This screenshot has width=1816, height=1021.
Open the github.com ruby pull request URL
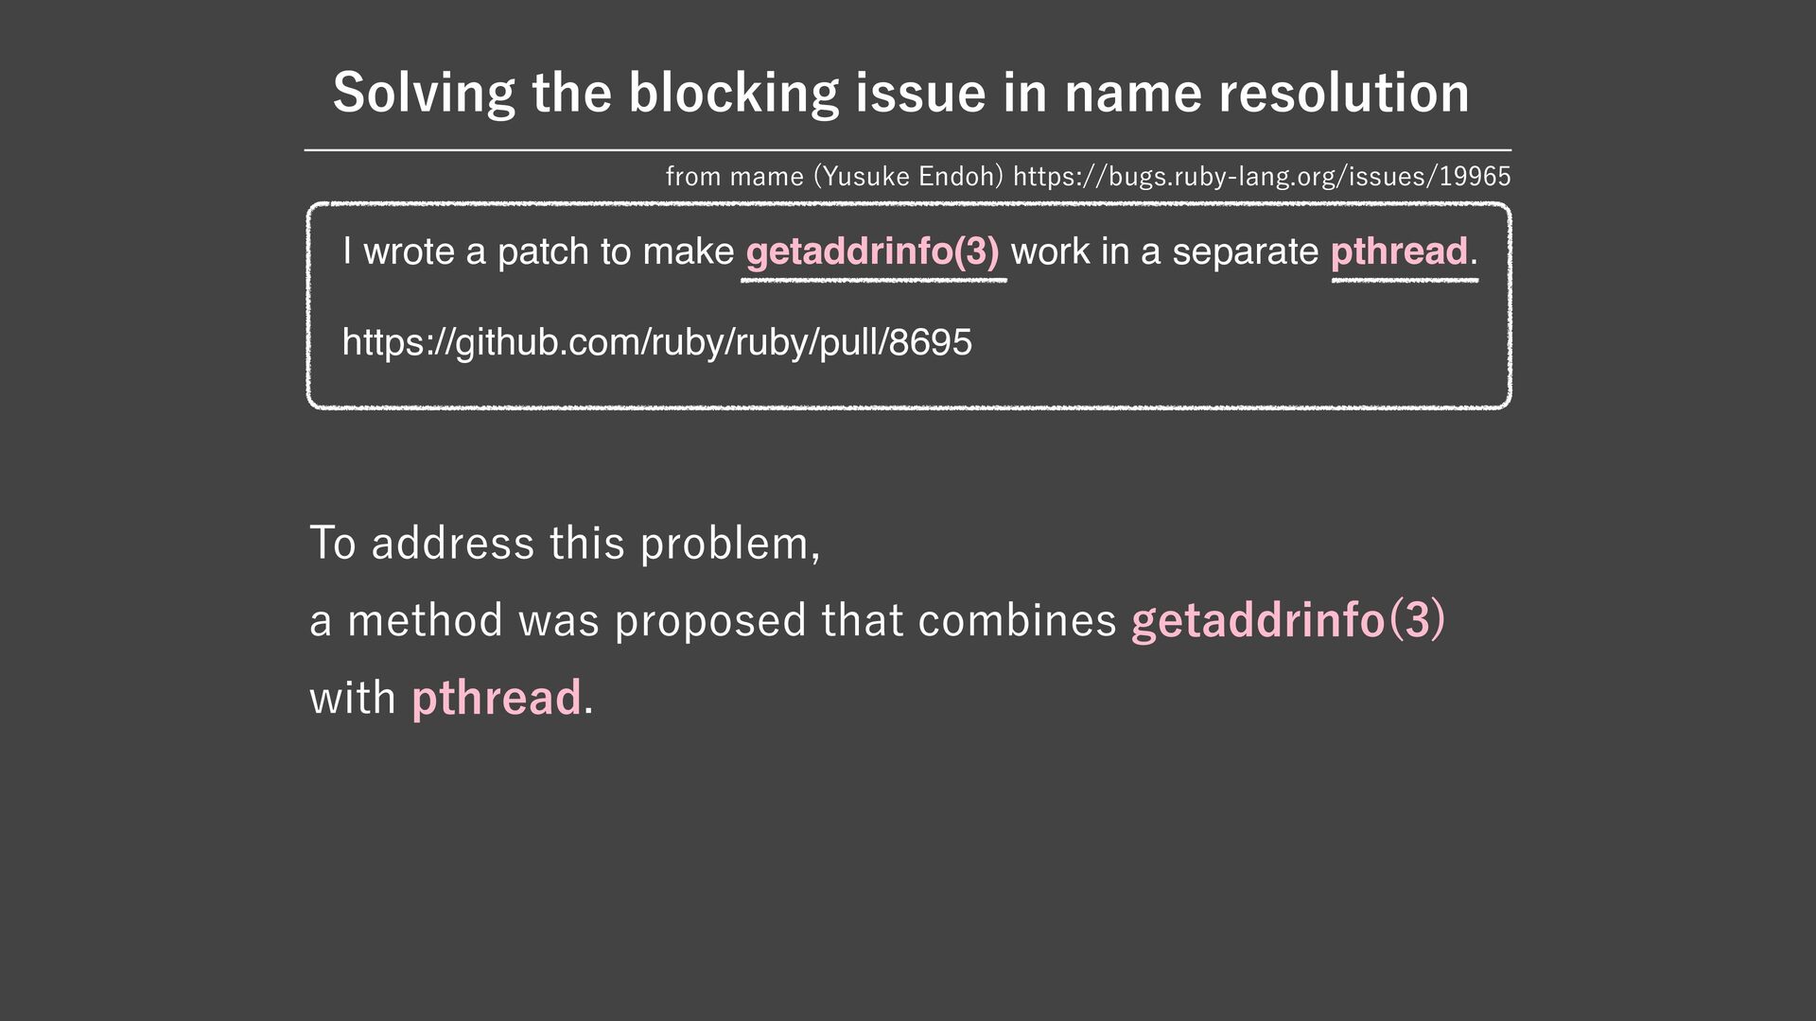tap(656, 342)
